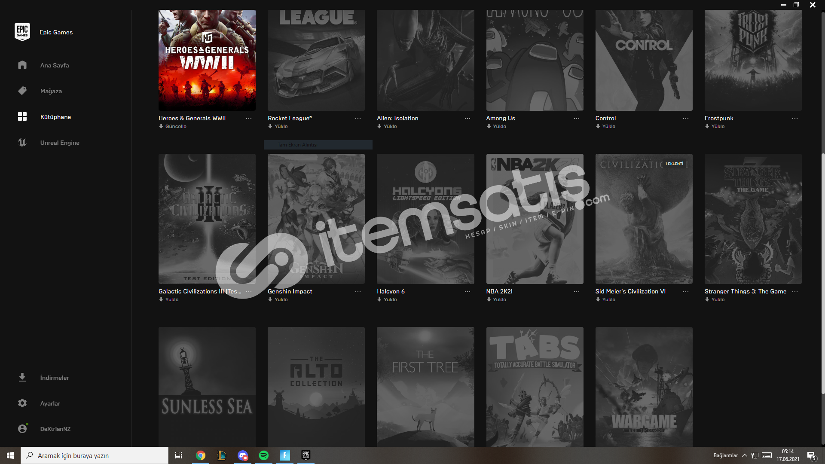Open Totally Accurate Battle Simulator cover
Image resolution: width=825 pixels, height=464 pixels.
535,387
